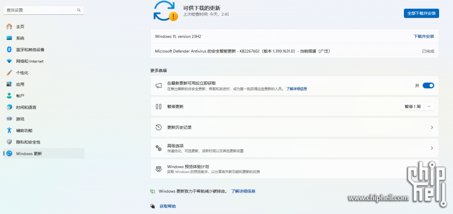Click the Windows 更新 sync icon in sidebar

tap(9, 153)
